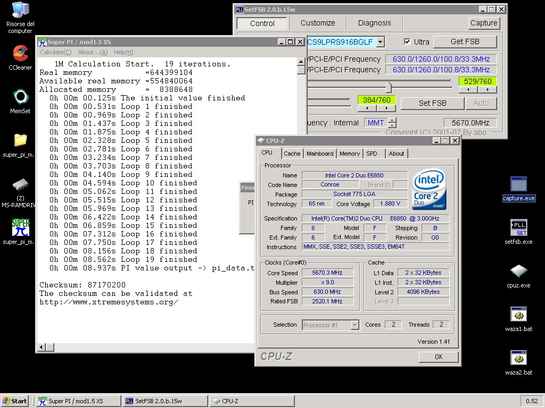This screenshot has height=408, width=545.
Task: Click the Intel Core 2 Duo logo
Action: [429, 190]
